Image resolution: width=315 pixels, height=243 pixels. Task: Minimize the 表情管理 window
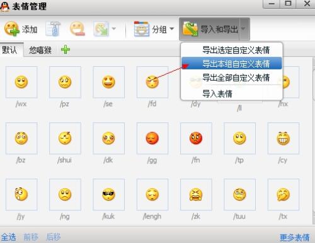click(272, 4)
